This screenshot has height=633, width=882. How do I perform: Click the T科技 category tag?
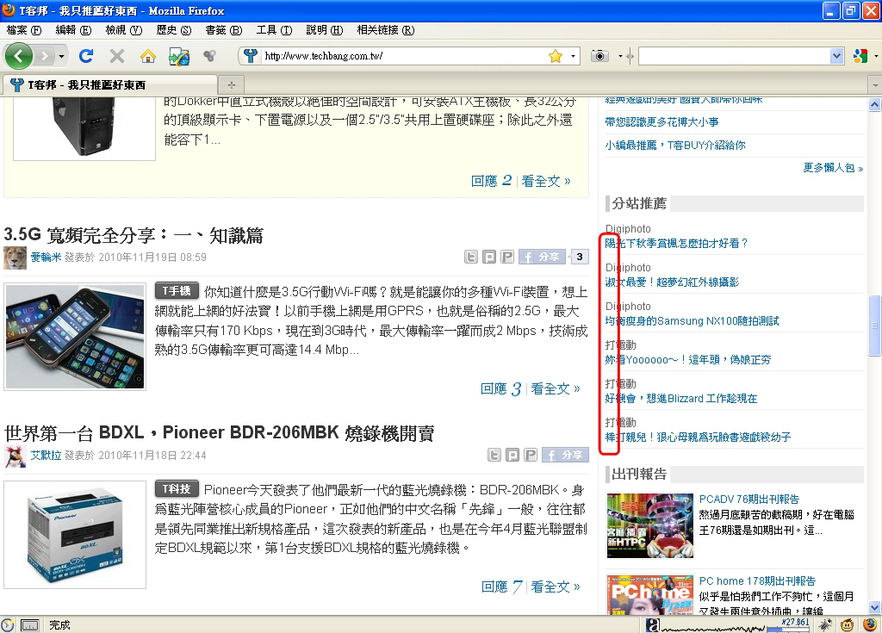click(177, 489)
